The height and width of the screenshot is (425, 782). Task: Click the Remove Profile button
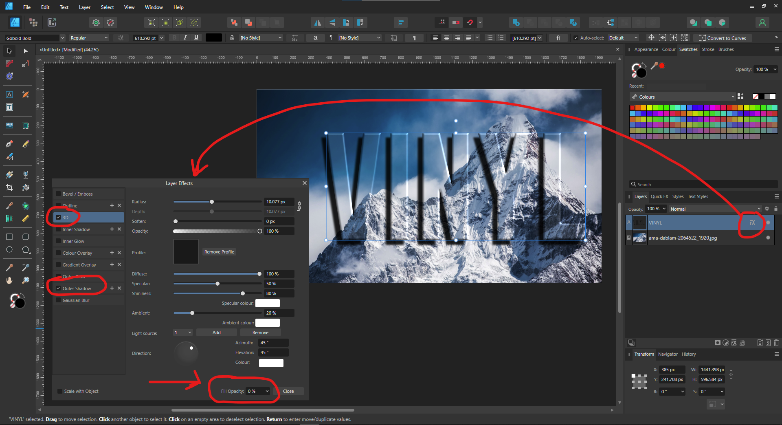click(219, 252)
